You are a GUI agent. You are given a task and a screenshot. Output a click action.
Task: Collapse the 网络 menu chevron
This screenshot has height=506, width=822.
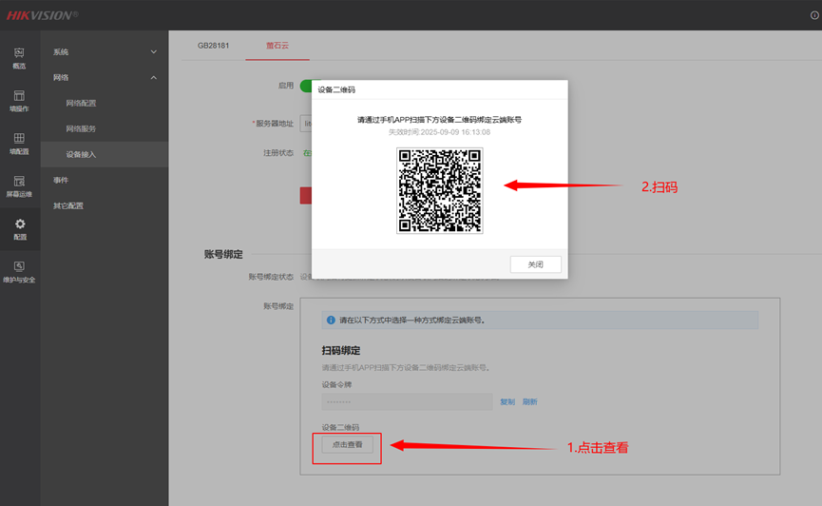coord(154,78)
